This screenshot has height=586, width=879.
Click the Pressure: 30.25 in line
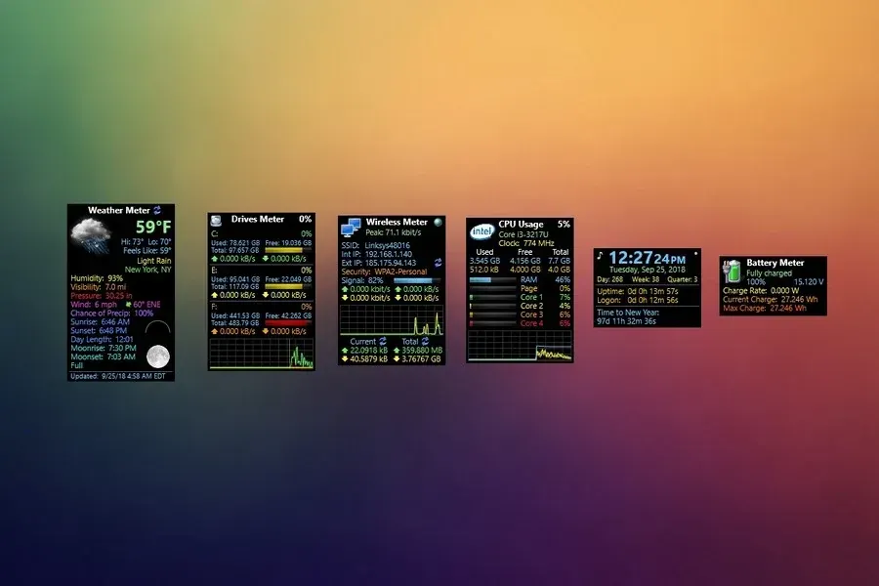(x=102, y=296)
